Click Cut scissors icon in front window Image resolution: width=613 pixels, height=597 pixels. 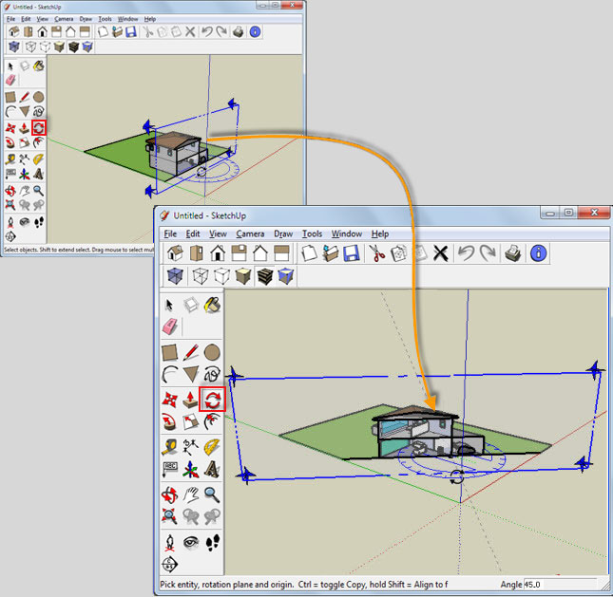[x=377, y=253]
